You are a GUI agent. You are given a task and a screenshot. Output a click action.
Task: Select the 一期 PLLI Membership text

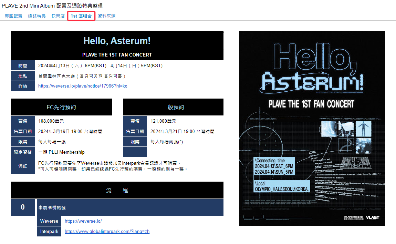tap(61, 152)
